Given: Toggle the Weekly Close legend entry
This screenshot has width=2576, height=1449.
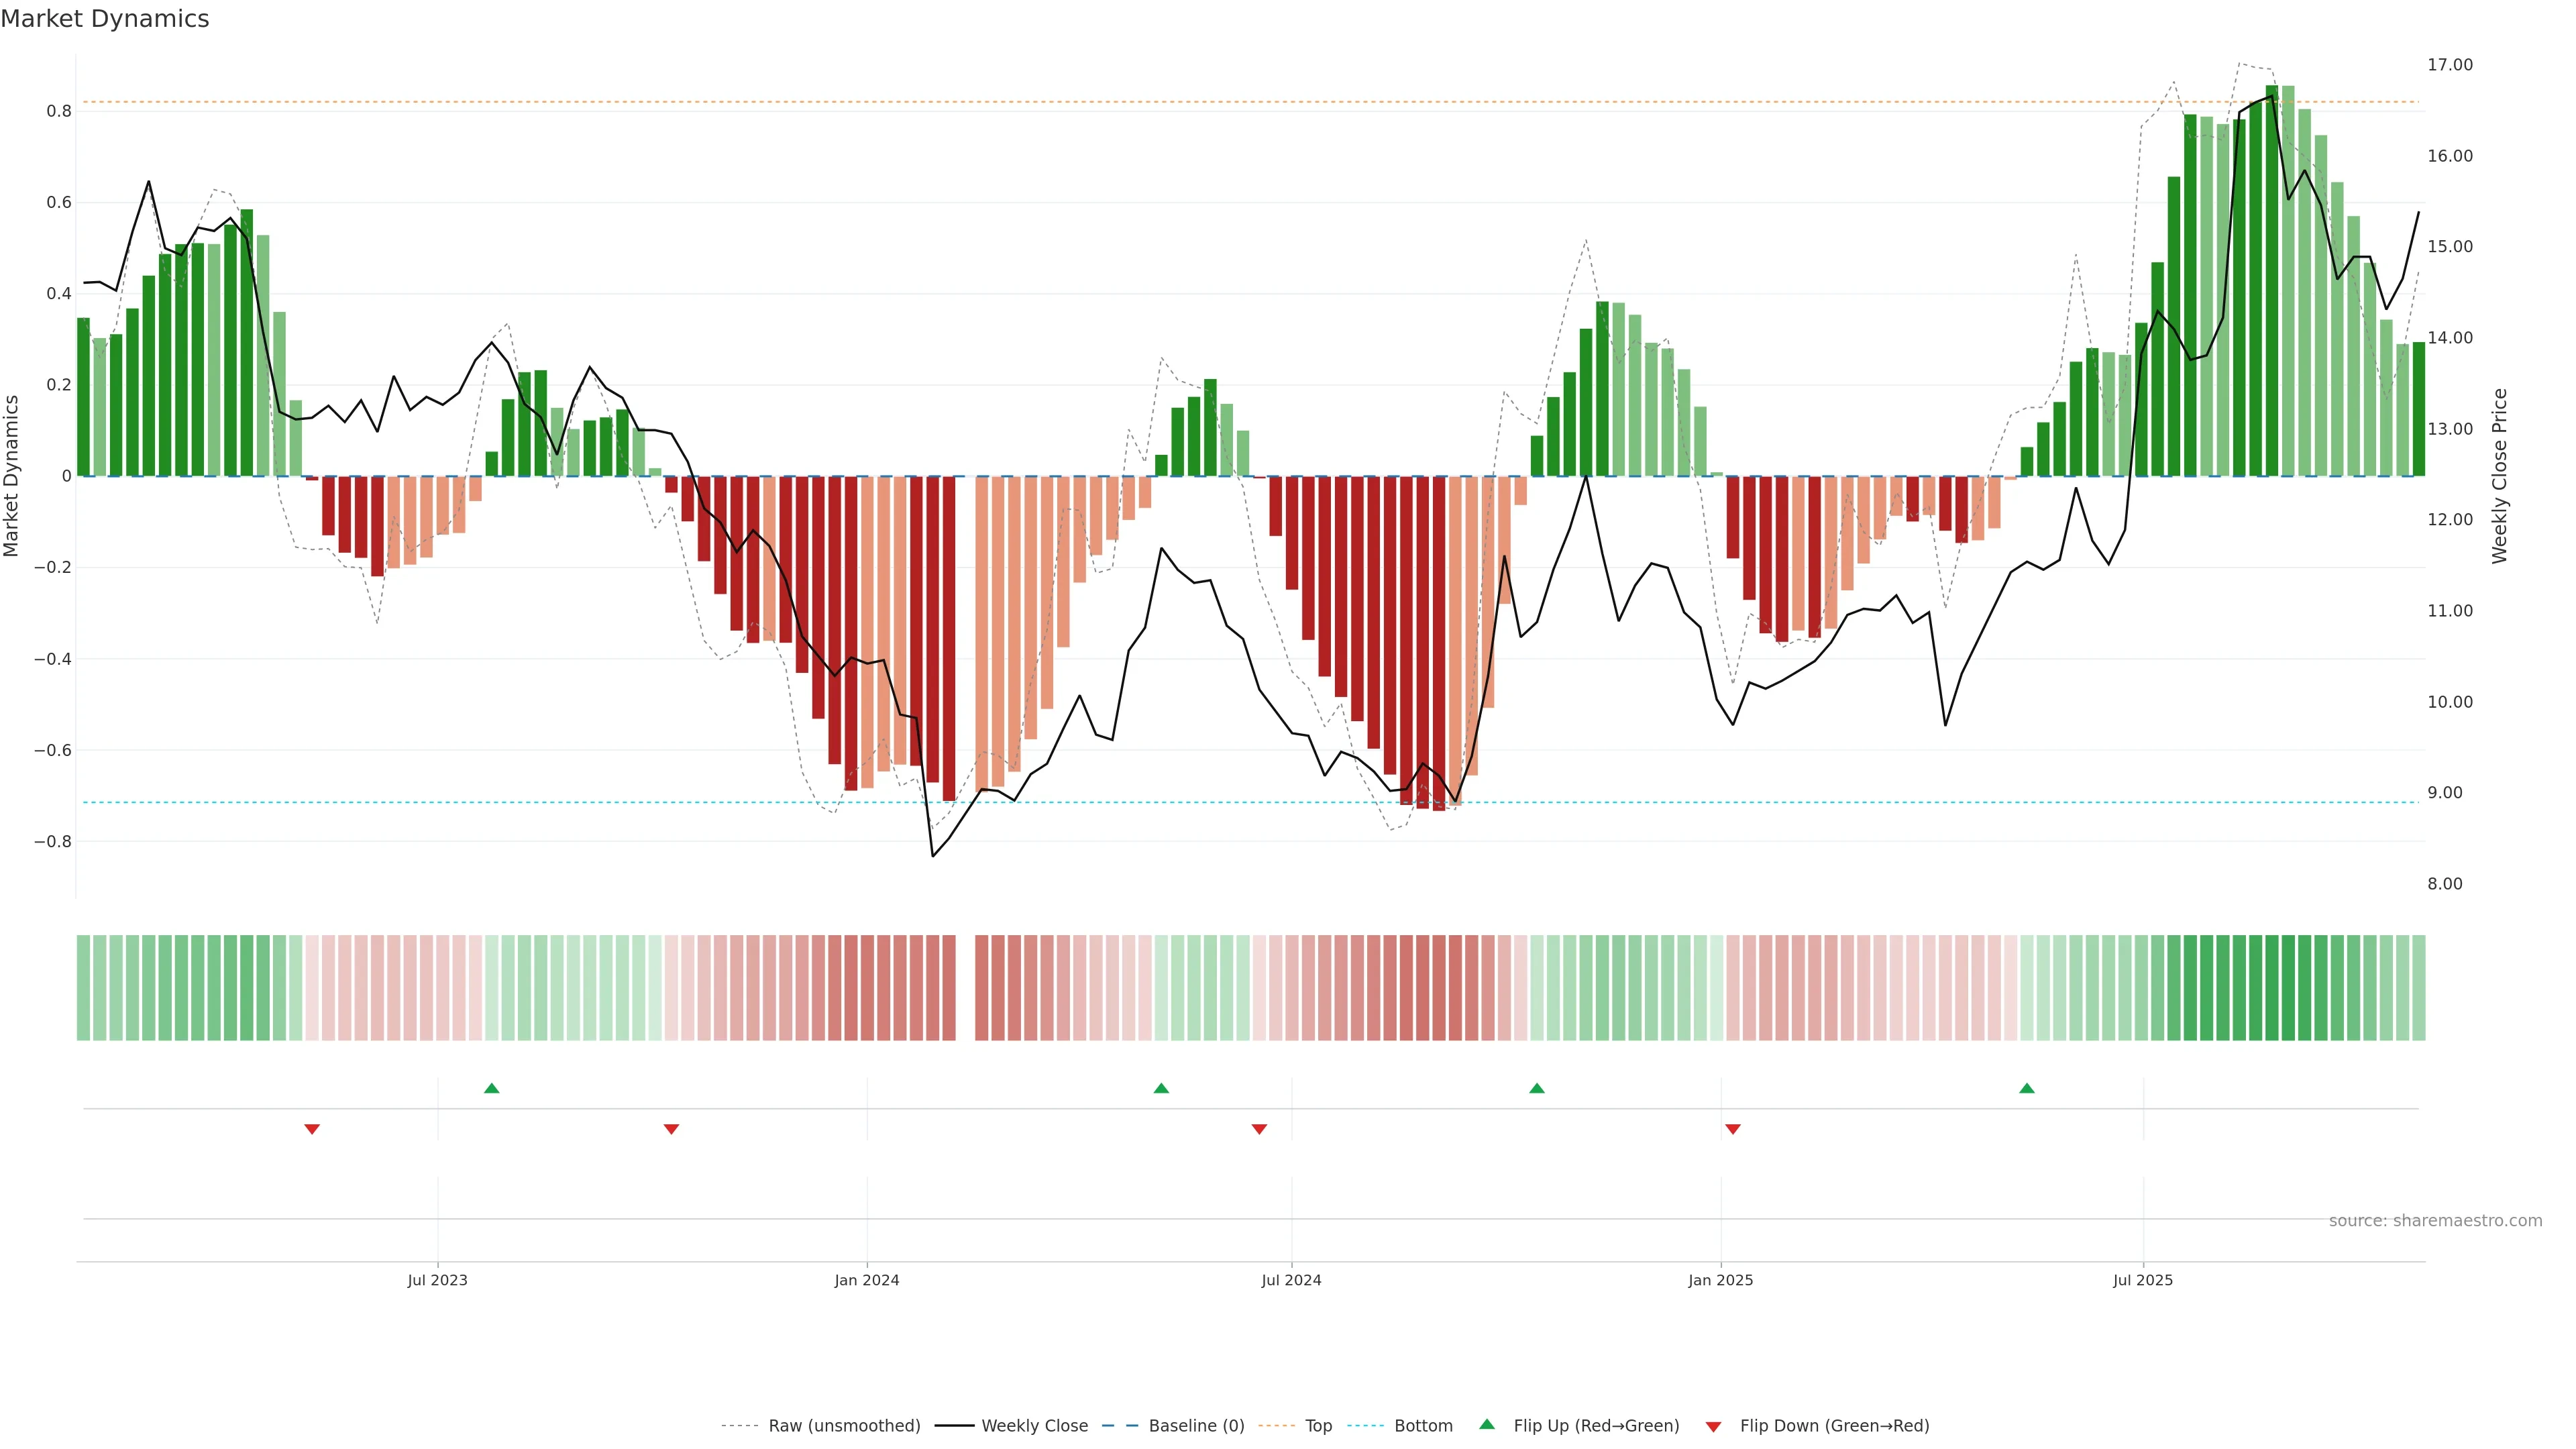Looking at the screenshot, I should coord(1034,1426).
